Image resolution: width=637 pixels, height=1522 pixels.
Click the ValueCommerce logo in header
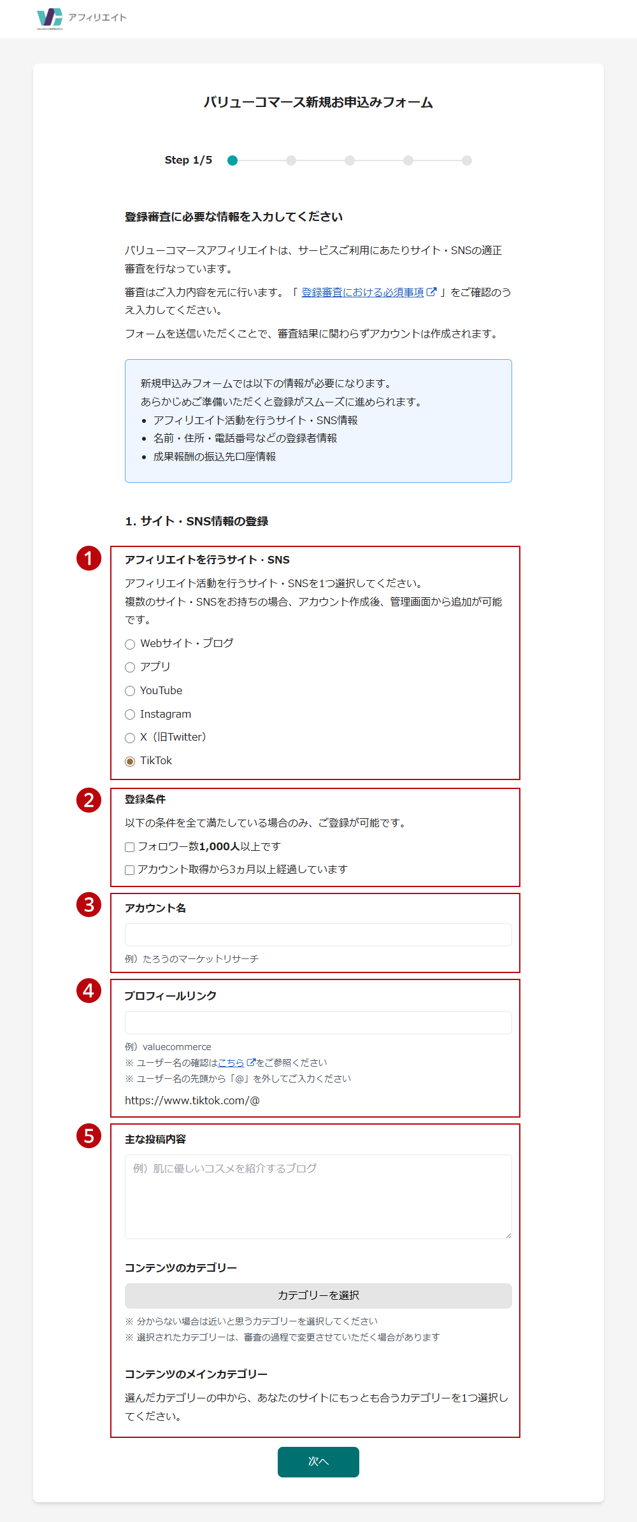tap(50, 18)
